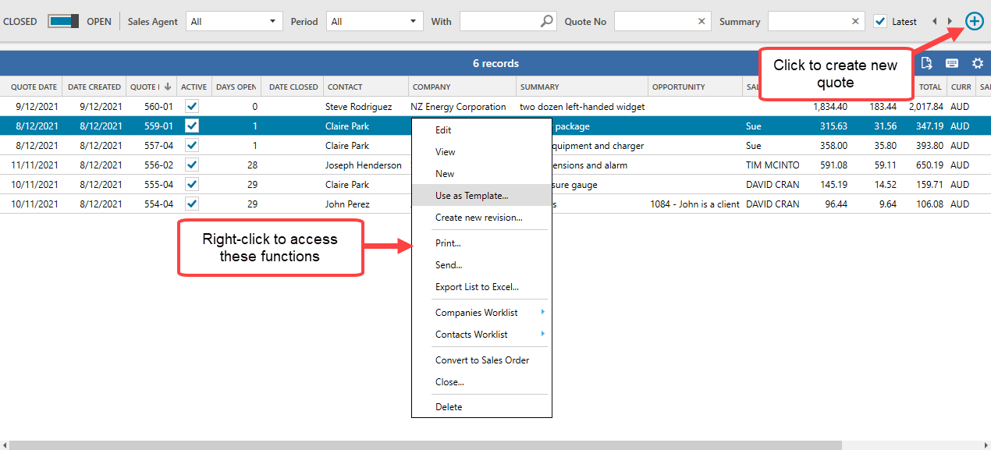Clear the Summary field using its X icon
The image size is (991, 450).
pos(855,21)
